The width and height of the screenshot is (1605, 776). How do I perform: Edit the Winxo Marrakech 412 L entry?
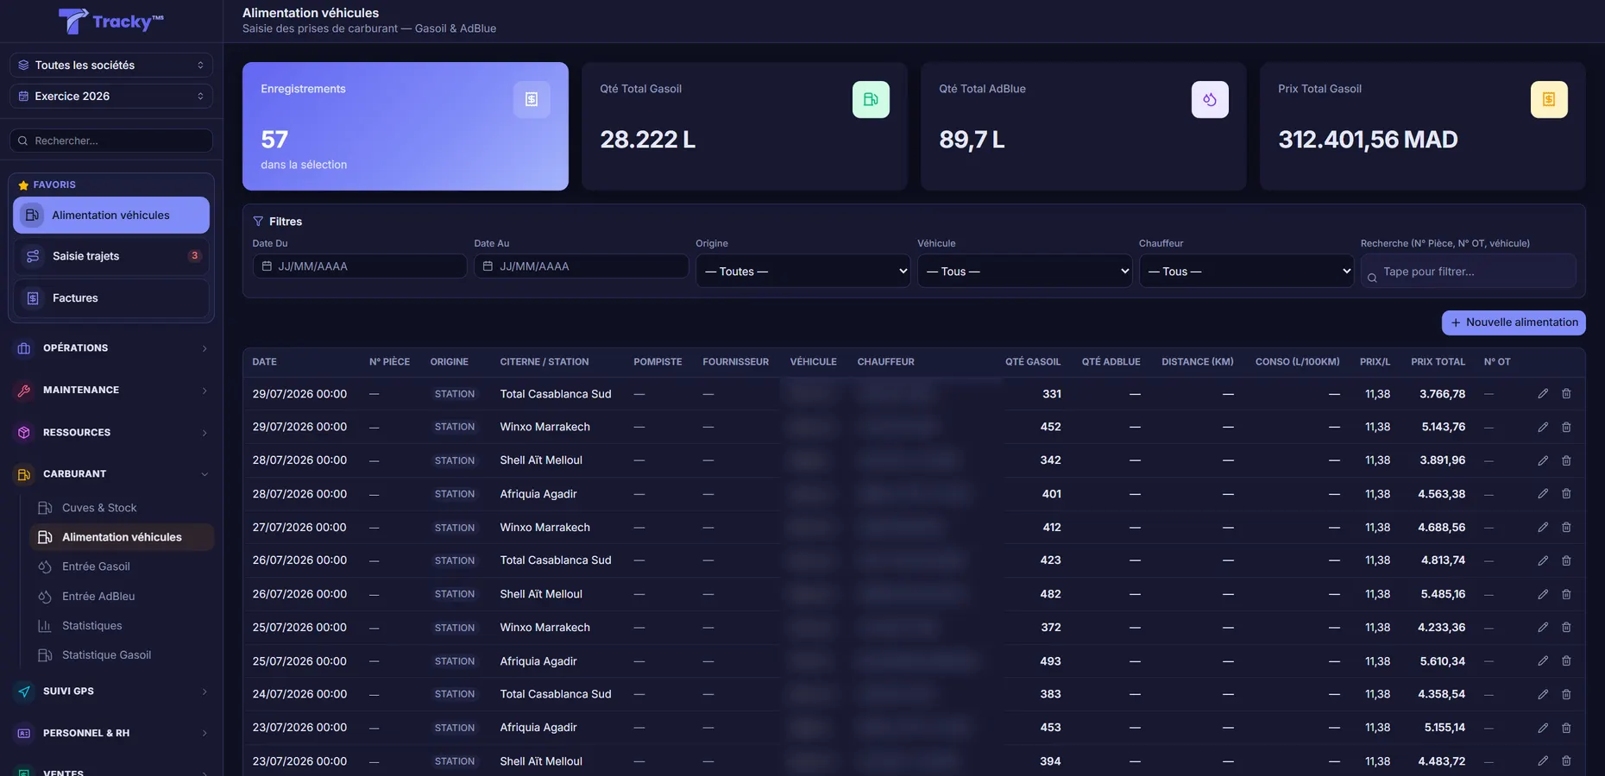click(1543, 528)
